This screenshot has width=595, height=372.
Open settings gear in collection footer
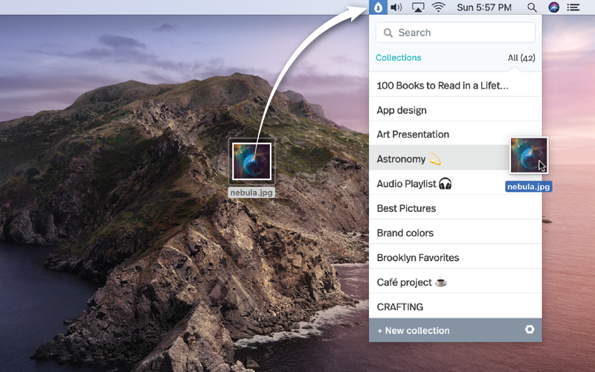[x=530, y=330]
